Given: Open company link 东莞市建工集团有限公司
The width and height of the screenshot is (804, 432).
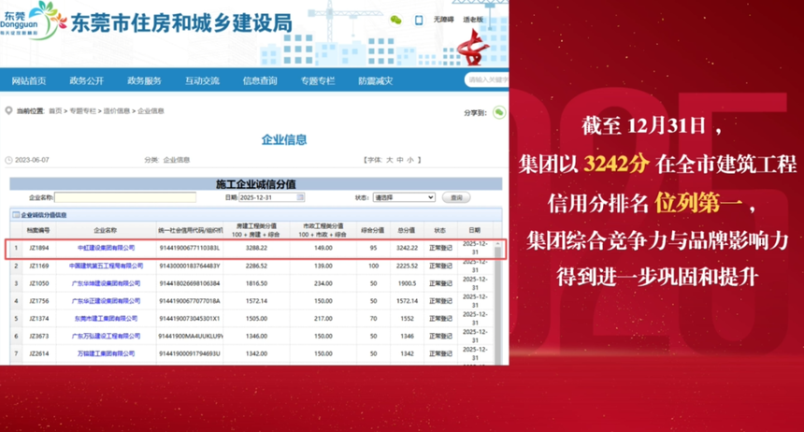Looking at the screenshot, I should pos(107,318).
